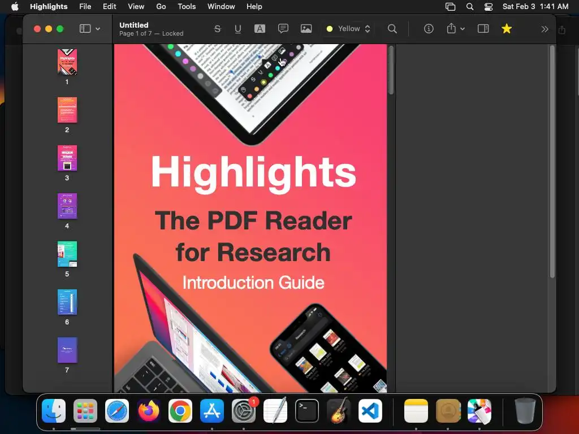This screenshot has width=579, height=434.
Task: Open Spotlight search in menu bar
Action: (470, 7)
